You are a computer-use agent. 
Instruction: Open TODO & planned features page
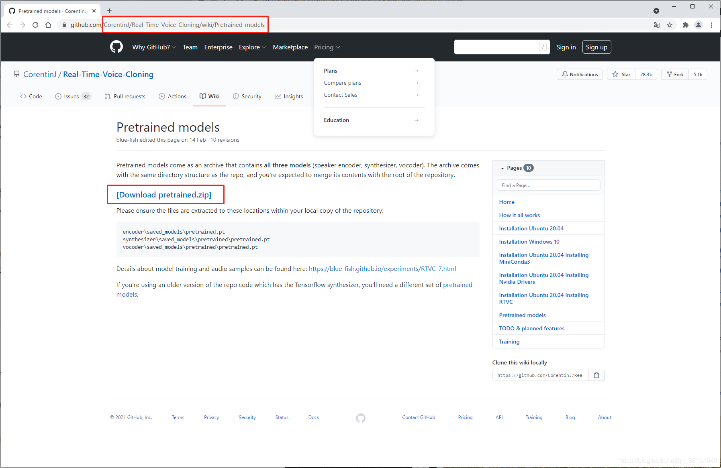(x=531, y=328)
